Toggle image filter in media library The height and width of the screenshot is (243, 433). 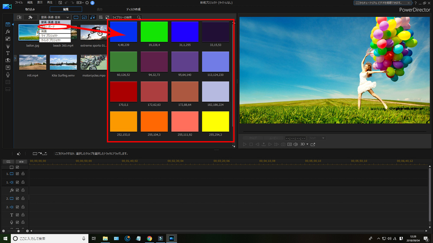[x=84, y=17]
